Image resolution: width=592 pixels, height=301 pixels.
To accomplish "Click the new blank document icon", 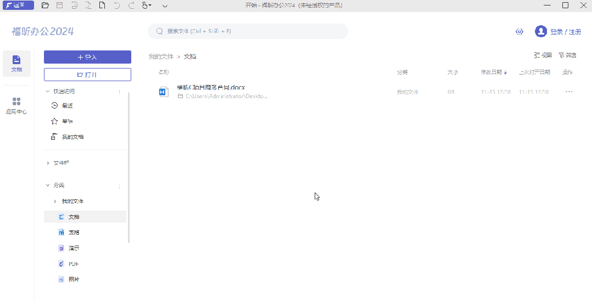I will 102,5.
